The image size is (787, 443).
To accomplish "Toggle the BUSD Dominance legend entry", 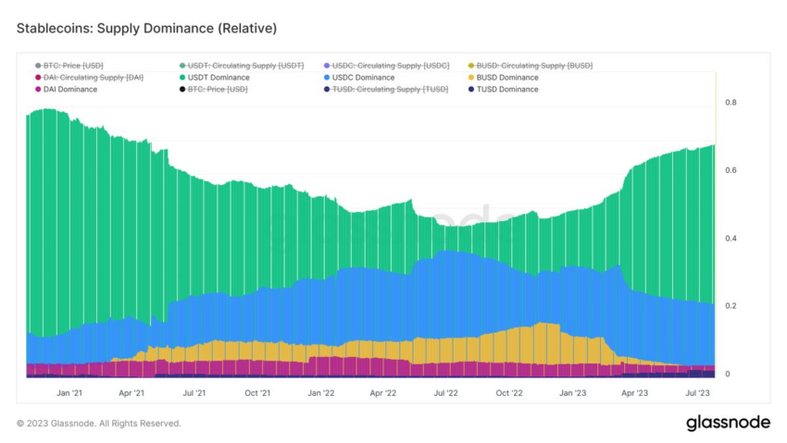I will click(x=504, y=78).
